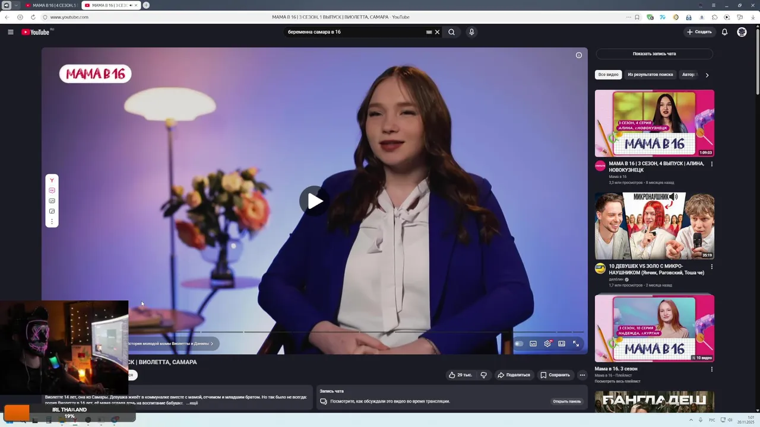Click the Yandex Y icon in side toolbar
760x427 pixels.
tap(52, 180)
